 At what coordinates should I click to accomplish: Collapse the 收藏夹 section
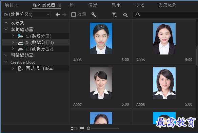pyautogui.click(x=6, y=23)
